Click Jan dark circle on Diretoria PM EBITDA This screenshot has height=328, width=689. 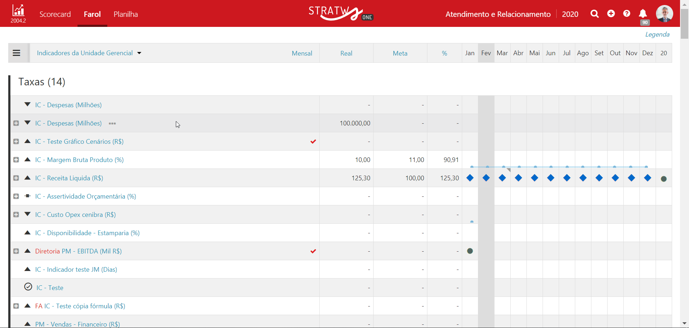pos(470,251)
